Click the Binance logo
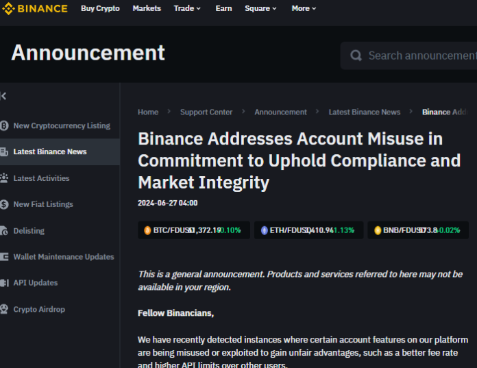The width and height of the screenshot is (477, 368). click(34, 9)
